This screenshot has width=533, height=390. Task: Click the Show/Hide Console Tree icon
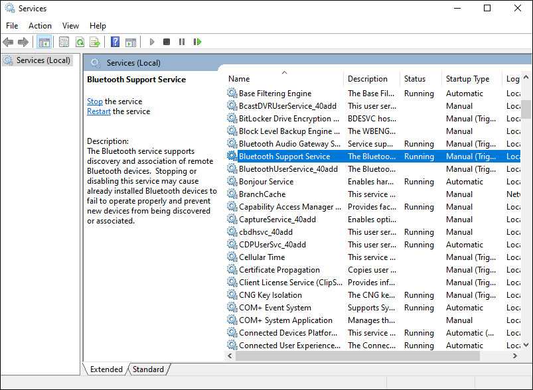click(44, 42)
